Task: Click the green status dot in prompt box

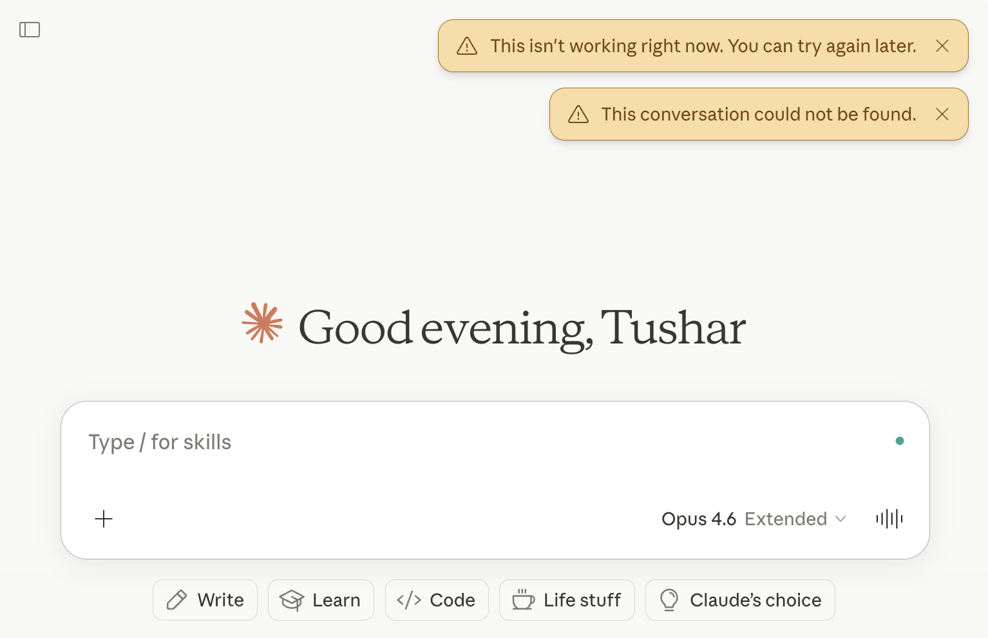Action: click(x=900, y=441)
